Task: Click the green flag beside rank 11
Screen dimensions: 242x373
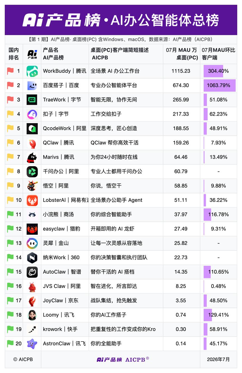Action: click(10, 214)
